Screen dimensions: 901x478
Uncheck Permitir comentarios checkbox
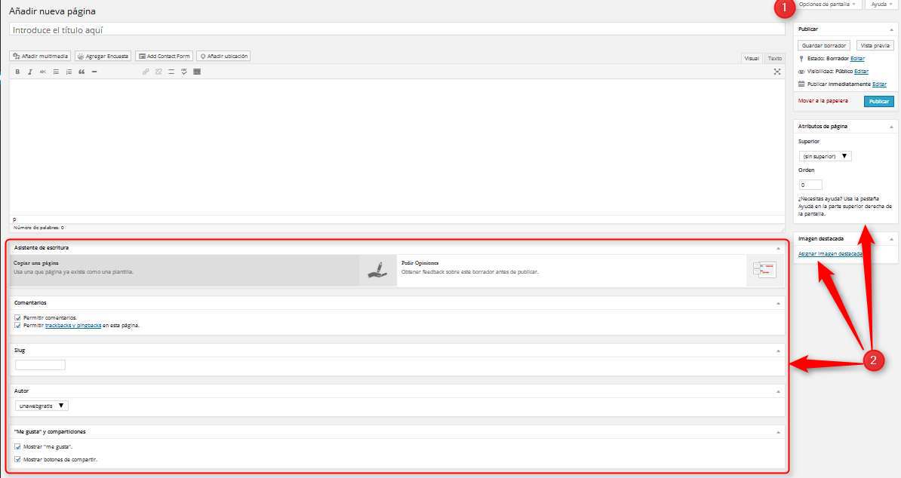(x=17, y=317)
